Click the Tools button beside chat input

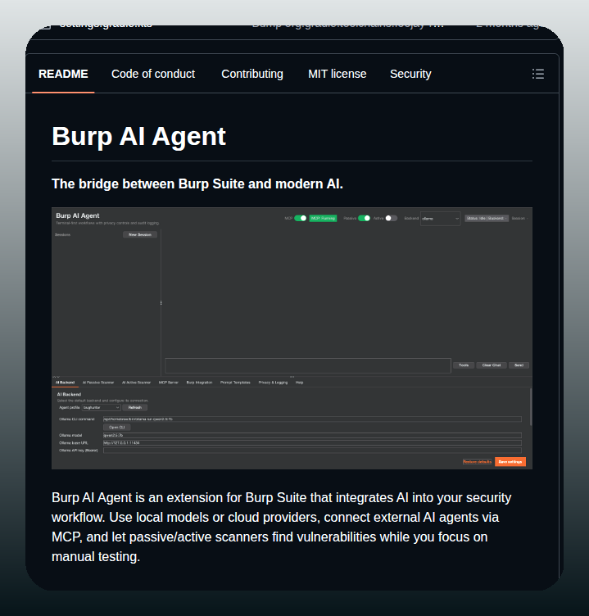click(464, 365)
